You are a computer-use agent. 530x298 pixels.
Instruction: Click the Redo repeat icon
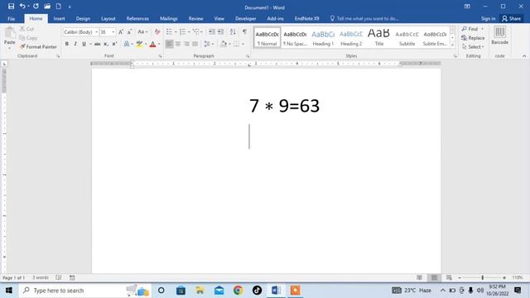coord(36,6)
